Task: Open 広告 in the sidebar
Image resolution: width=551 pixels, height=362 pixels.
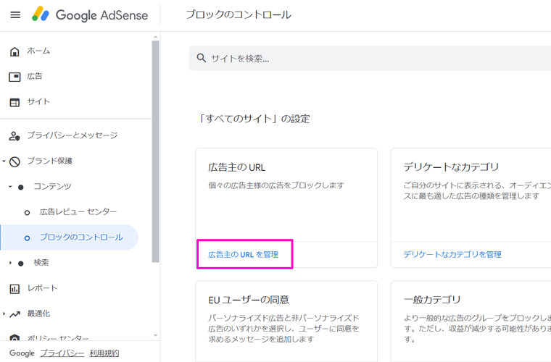Action: coord(35,76)
